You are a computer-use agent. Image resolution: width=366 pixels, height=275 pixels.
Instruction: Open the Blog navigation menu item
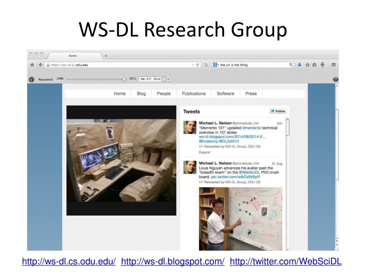(x=141, y=93)
